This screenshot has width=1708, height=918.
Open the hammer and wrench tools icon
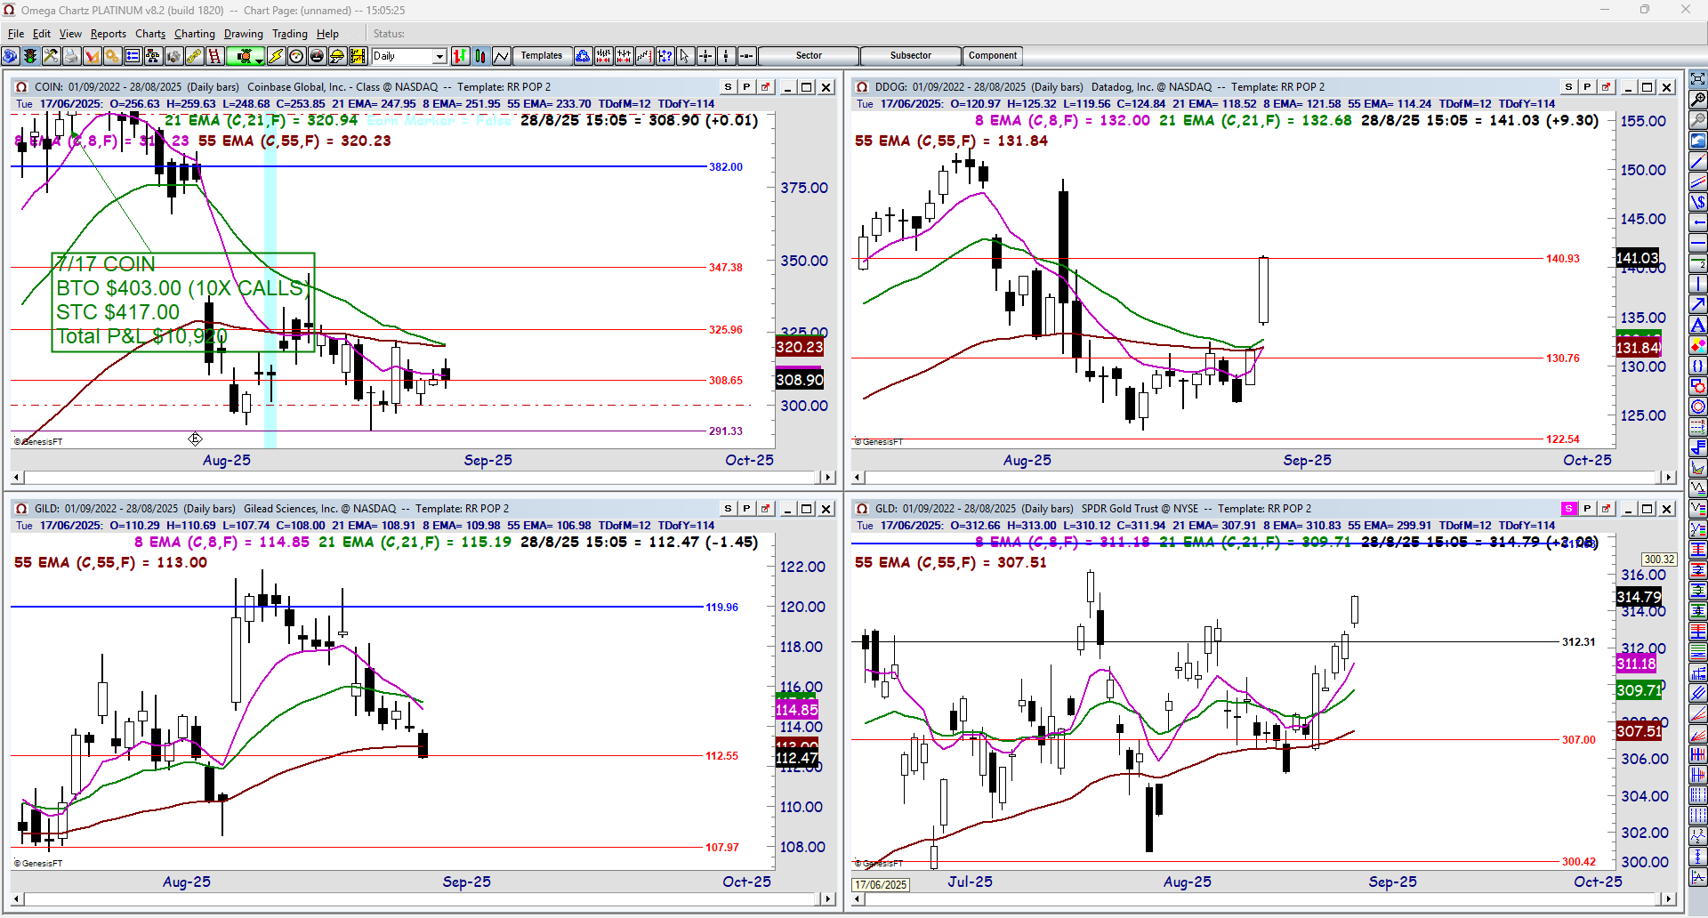coord(51,56)
